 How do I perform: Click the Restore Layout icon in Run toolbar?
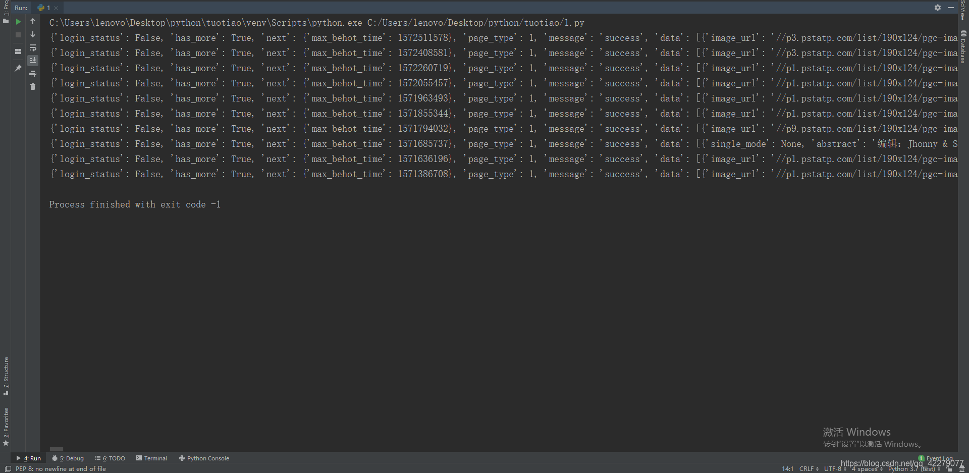click(x=18, y=51)
